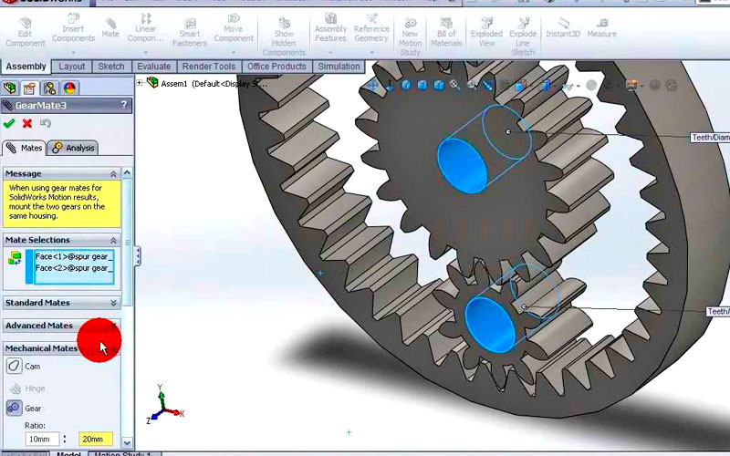The height and width of the screenshot is (456, 730).
Task: Click the Bill of Materials icon
Action: click(x=446, y=30)
